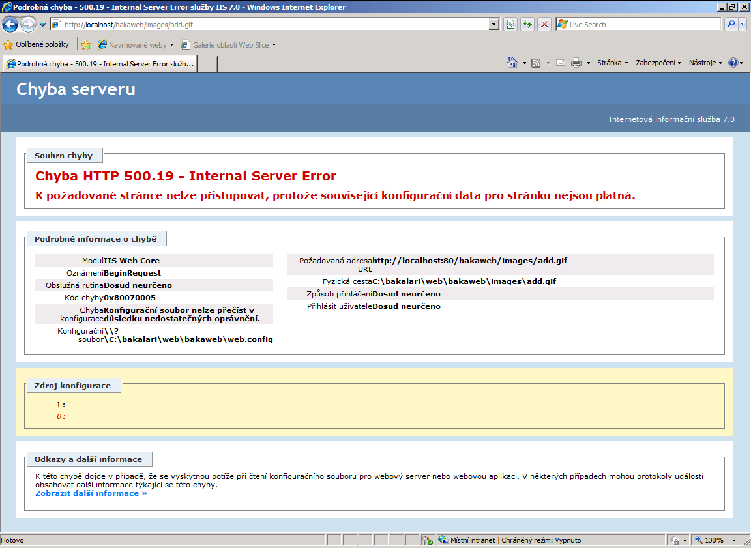Expand the Navrhované weby dropdown
751x548 pixels.
(172, 45)
